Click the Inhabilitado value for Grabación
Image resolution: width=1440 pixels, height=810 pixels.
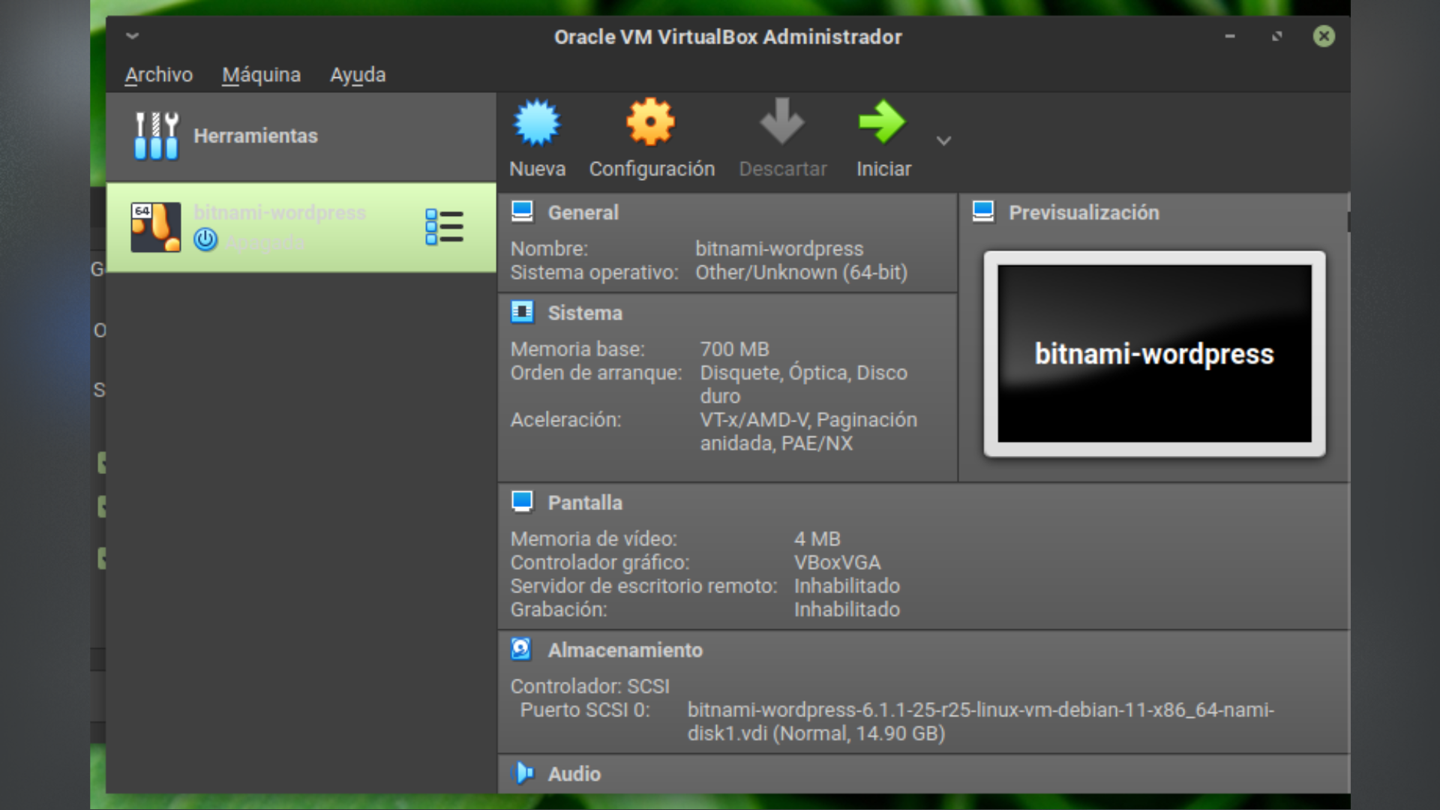pyautogui.click(x=847, y=609)
